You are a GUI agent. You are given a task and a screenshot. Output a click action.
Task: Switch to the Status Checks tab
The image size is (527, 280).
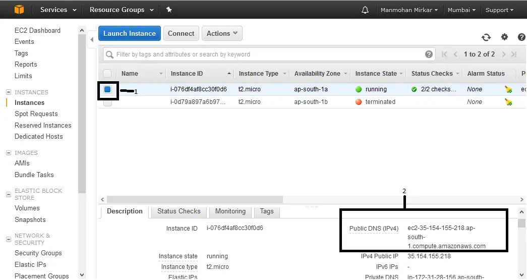tap(179, 211)
